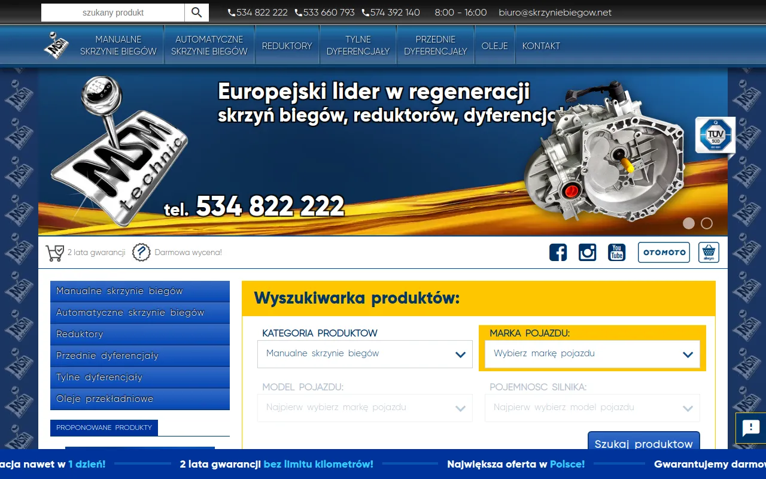Click the question mark Darmowa wycena icon
The width and height of the screenshot is (766, 479).
point(141,253)
